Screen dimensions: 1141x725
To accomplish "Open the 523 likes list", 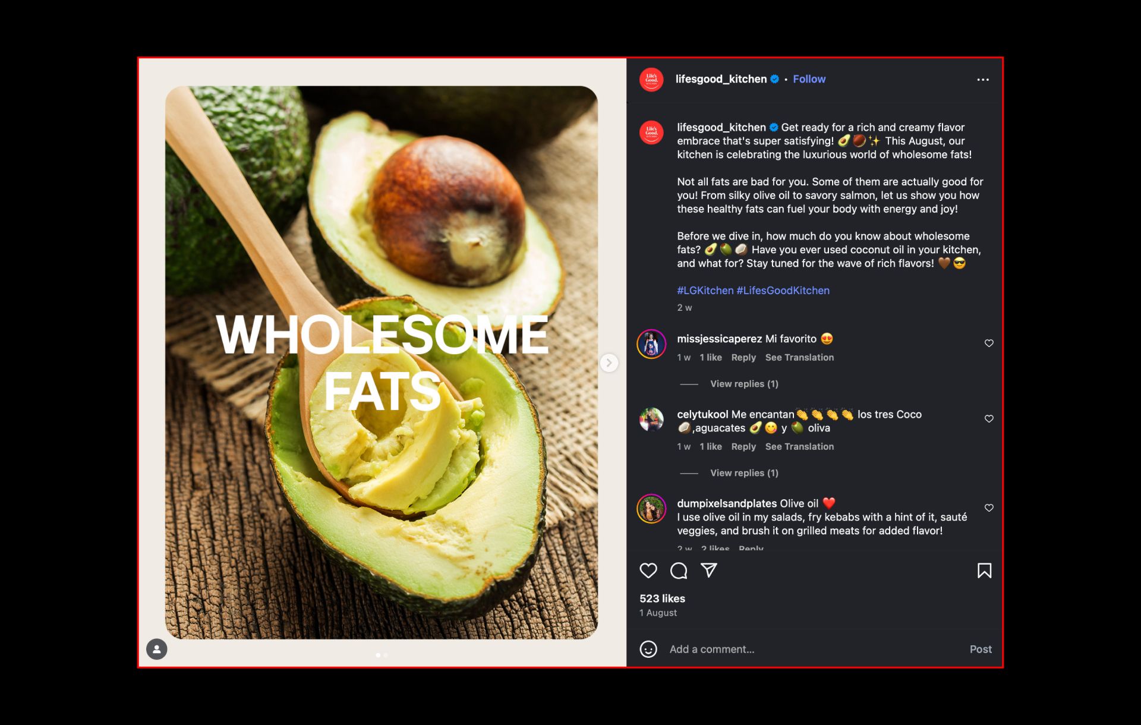I will pos(662,598).
